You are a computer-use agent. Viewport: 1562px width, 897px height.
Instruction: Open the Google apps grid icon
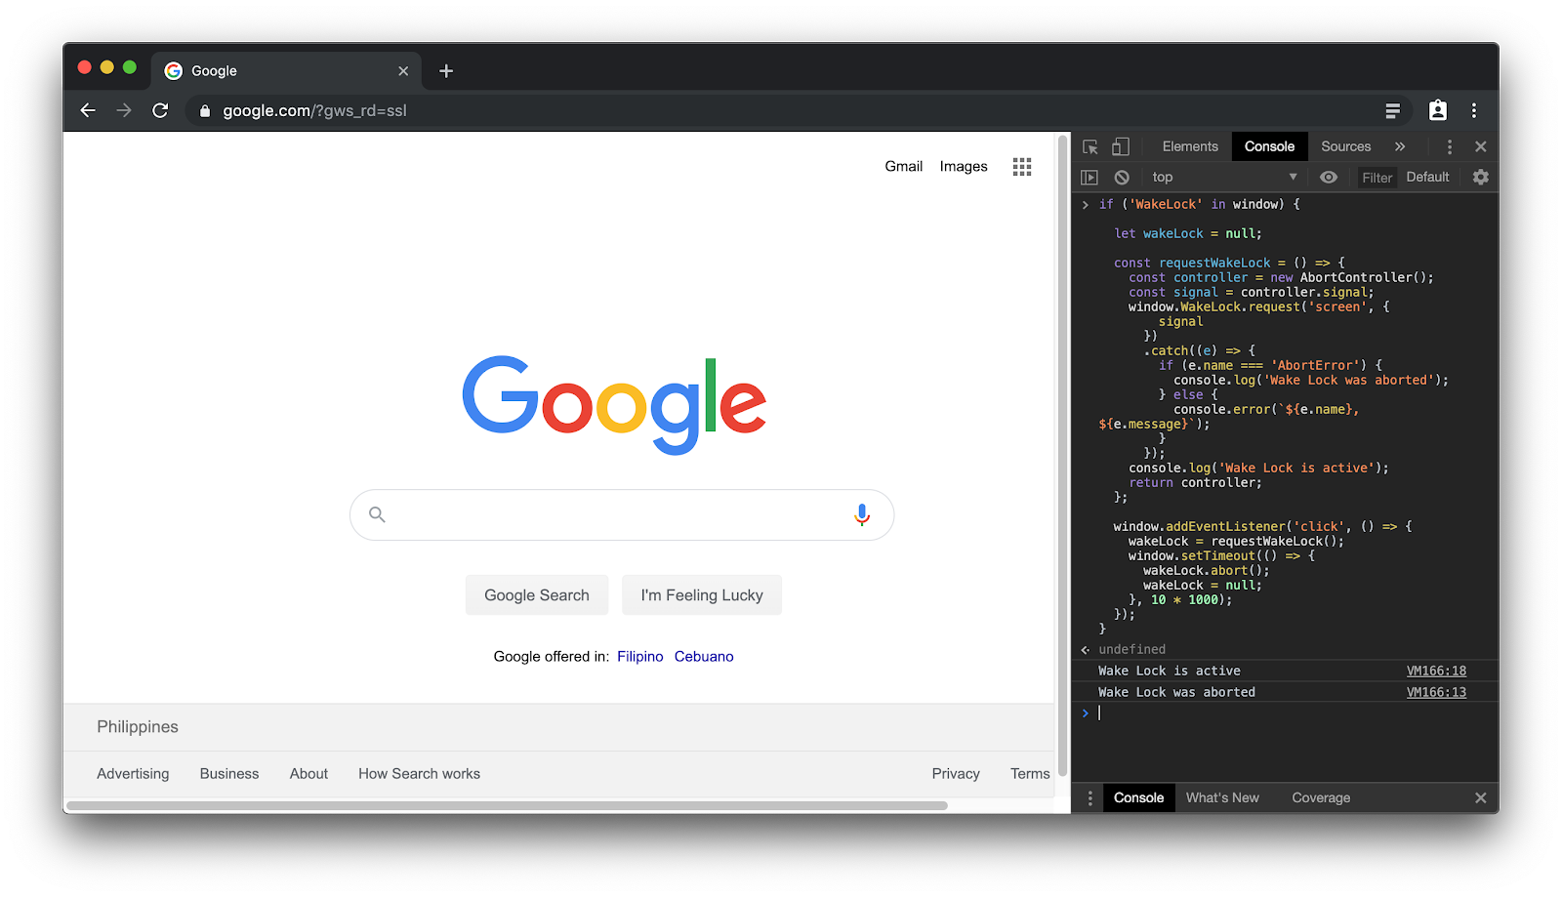(1022, 167)
